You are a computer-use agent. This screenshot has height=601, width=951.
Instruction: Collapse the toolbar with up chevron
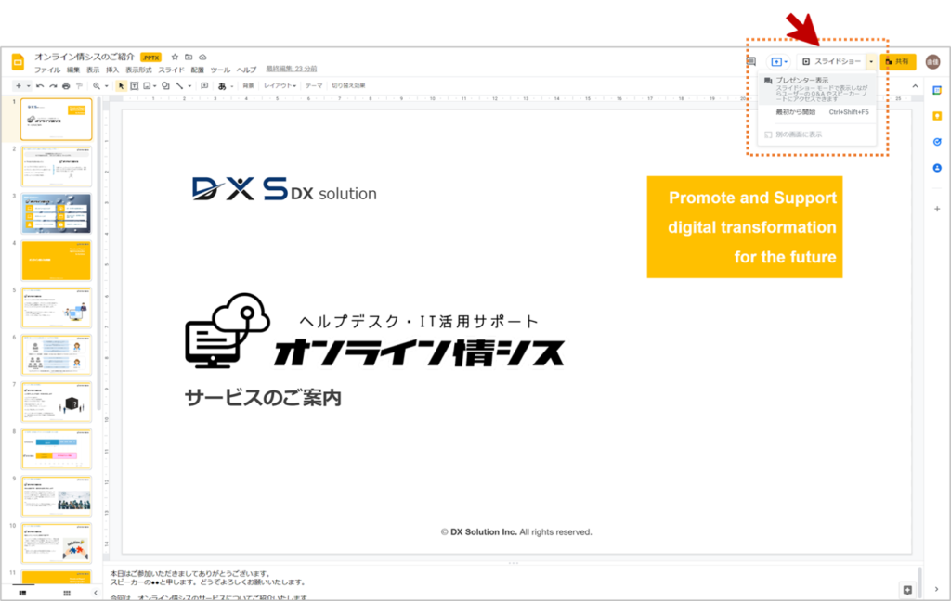[915, 86]
